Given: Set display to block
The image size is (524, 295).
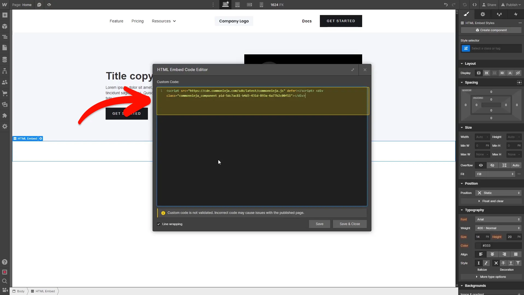Looking at the screenshot, I should click(x=479, y=73).
